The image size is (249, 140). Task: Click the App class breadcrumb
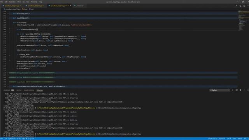[25, 9]
